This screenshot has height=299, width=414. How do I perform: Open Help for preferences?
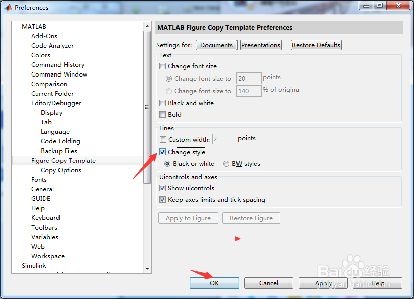(378, 283)
